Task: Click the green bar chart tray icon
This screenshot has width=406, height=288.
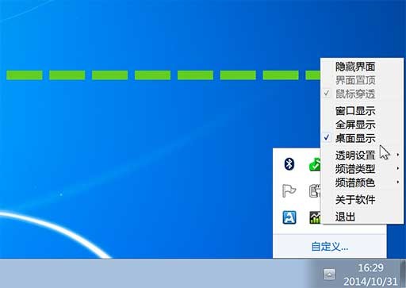Action: [315, 217]
